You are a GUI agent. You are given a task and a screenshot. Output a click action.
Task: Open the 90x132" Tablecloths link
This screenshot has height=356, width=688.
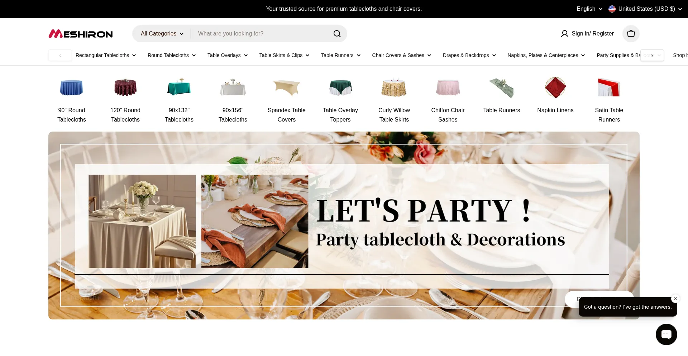coord(179,115)
